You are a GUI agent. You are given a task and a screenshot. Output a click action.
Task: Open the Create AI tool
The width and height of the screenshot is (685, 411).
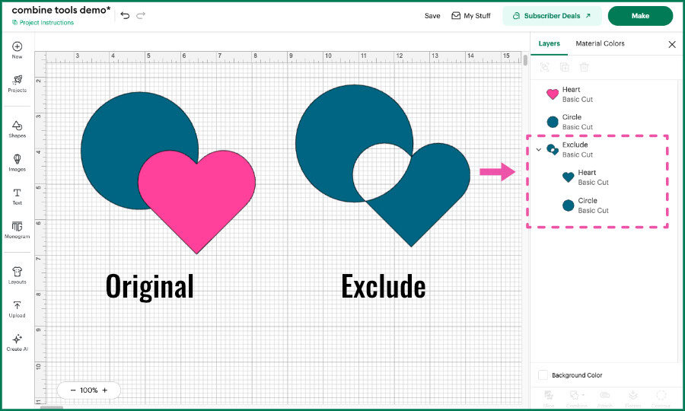pyautogui.click(x=17, y=342)
